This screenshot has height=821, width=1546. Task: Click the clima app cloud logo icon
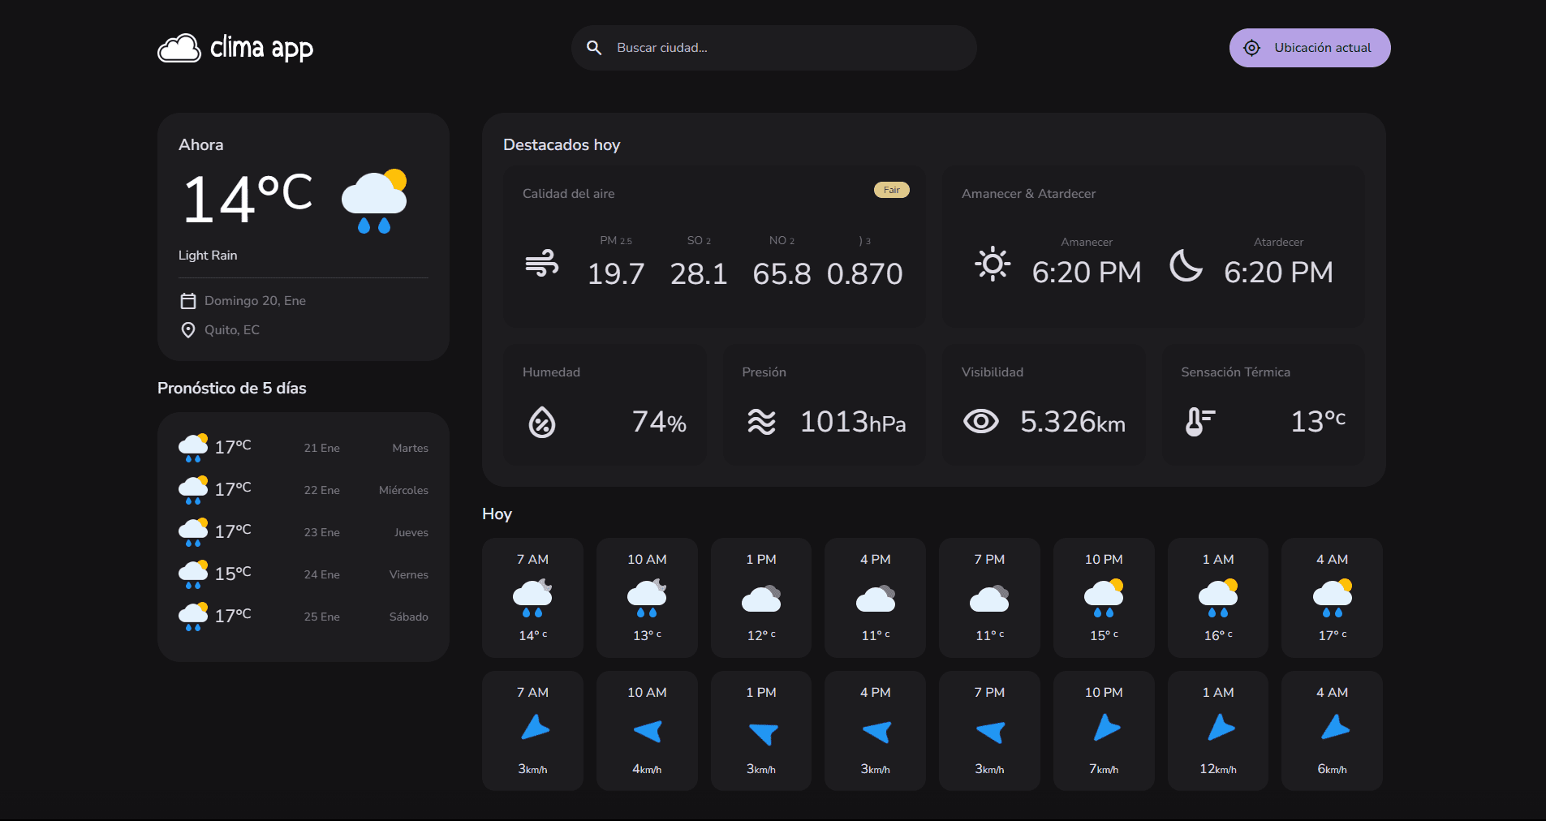click(180, 48)
